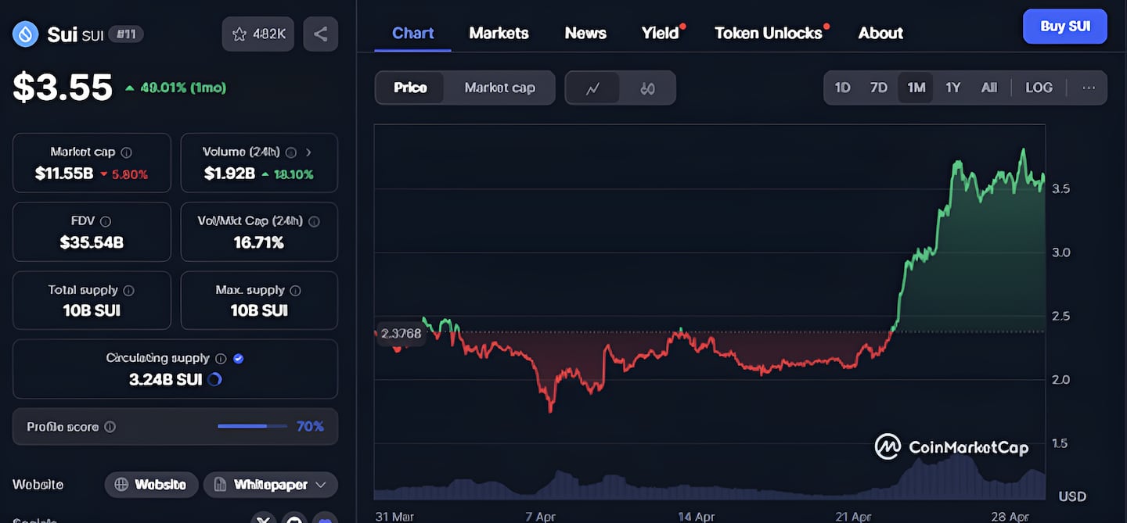Click the Sui coin logo icon
This screenshot has height=523, width=1127.
(x=26, y=34)
